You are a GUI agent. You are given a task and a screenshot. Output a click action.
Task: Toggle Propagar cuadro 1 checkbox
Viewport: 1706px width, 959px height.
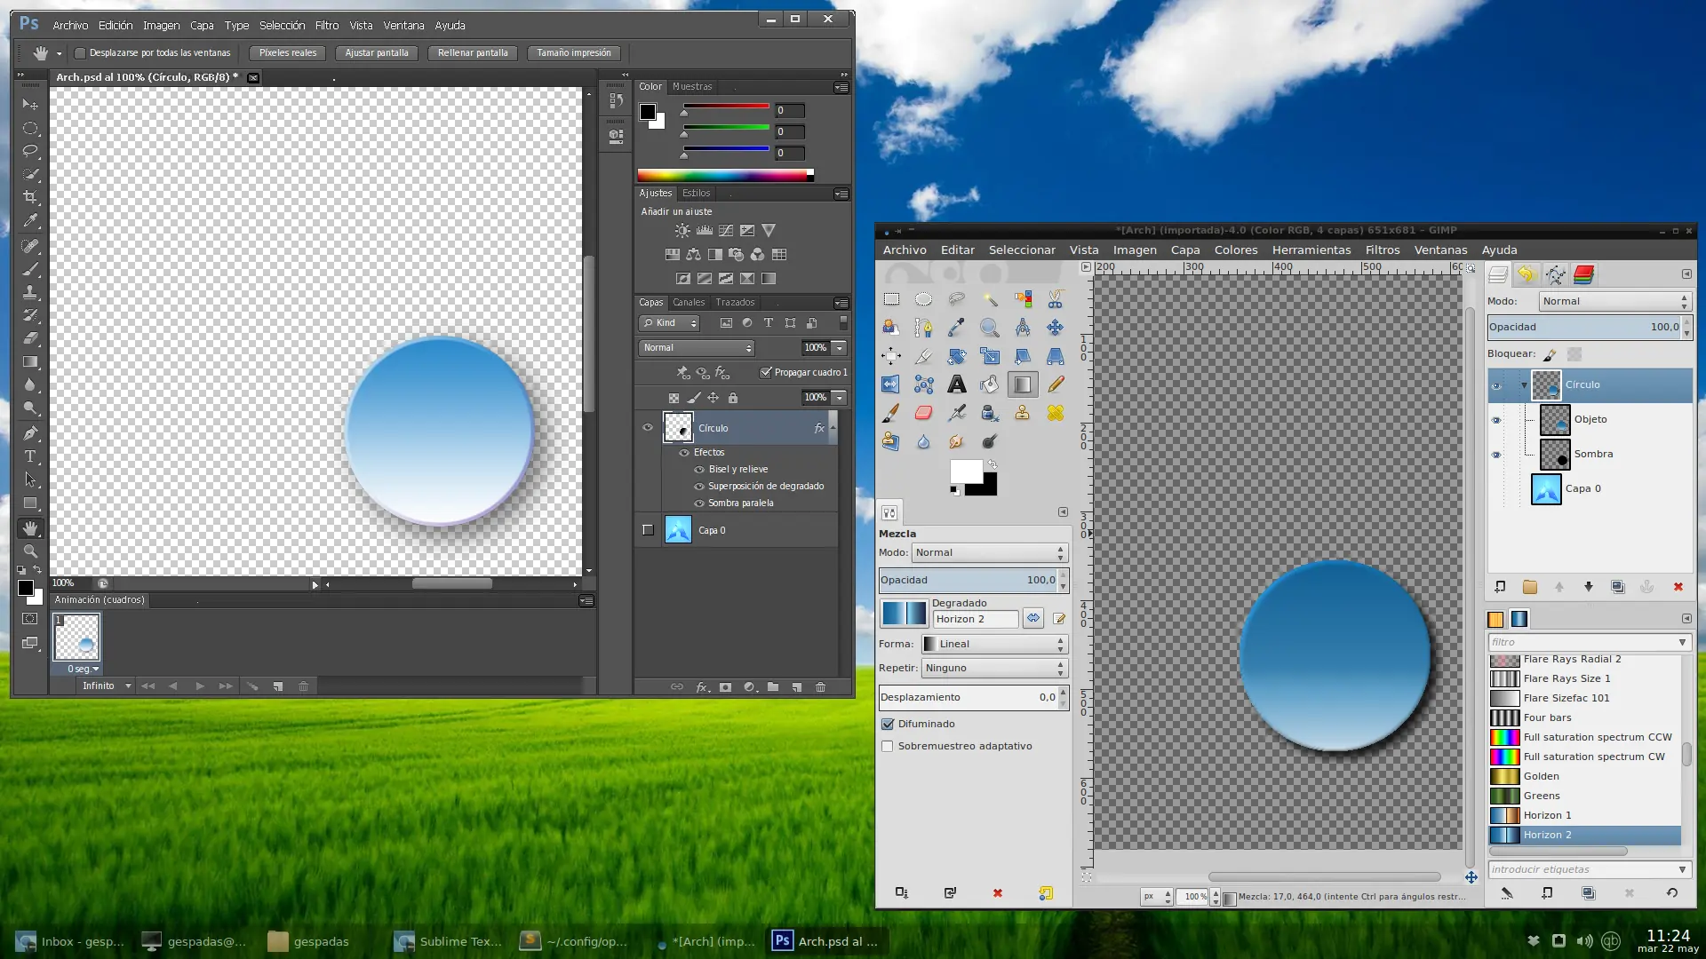tap(766, 372)
